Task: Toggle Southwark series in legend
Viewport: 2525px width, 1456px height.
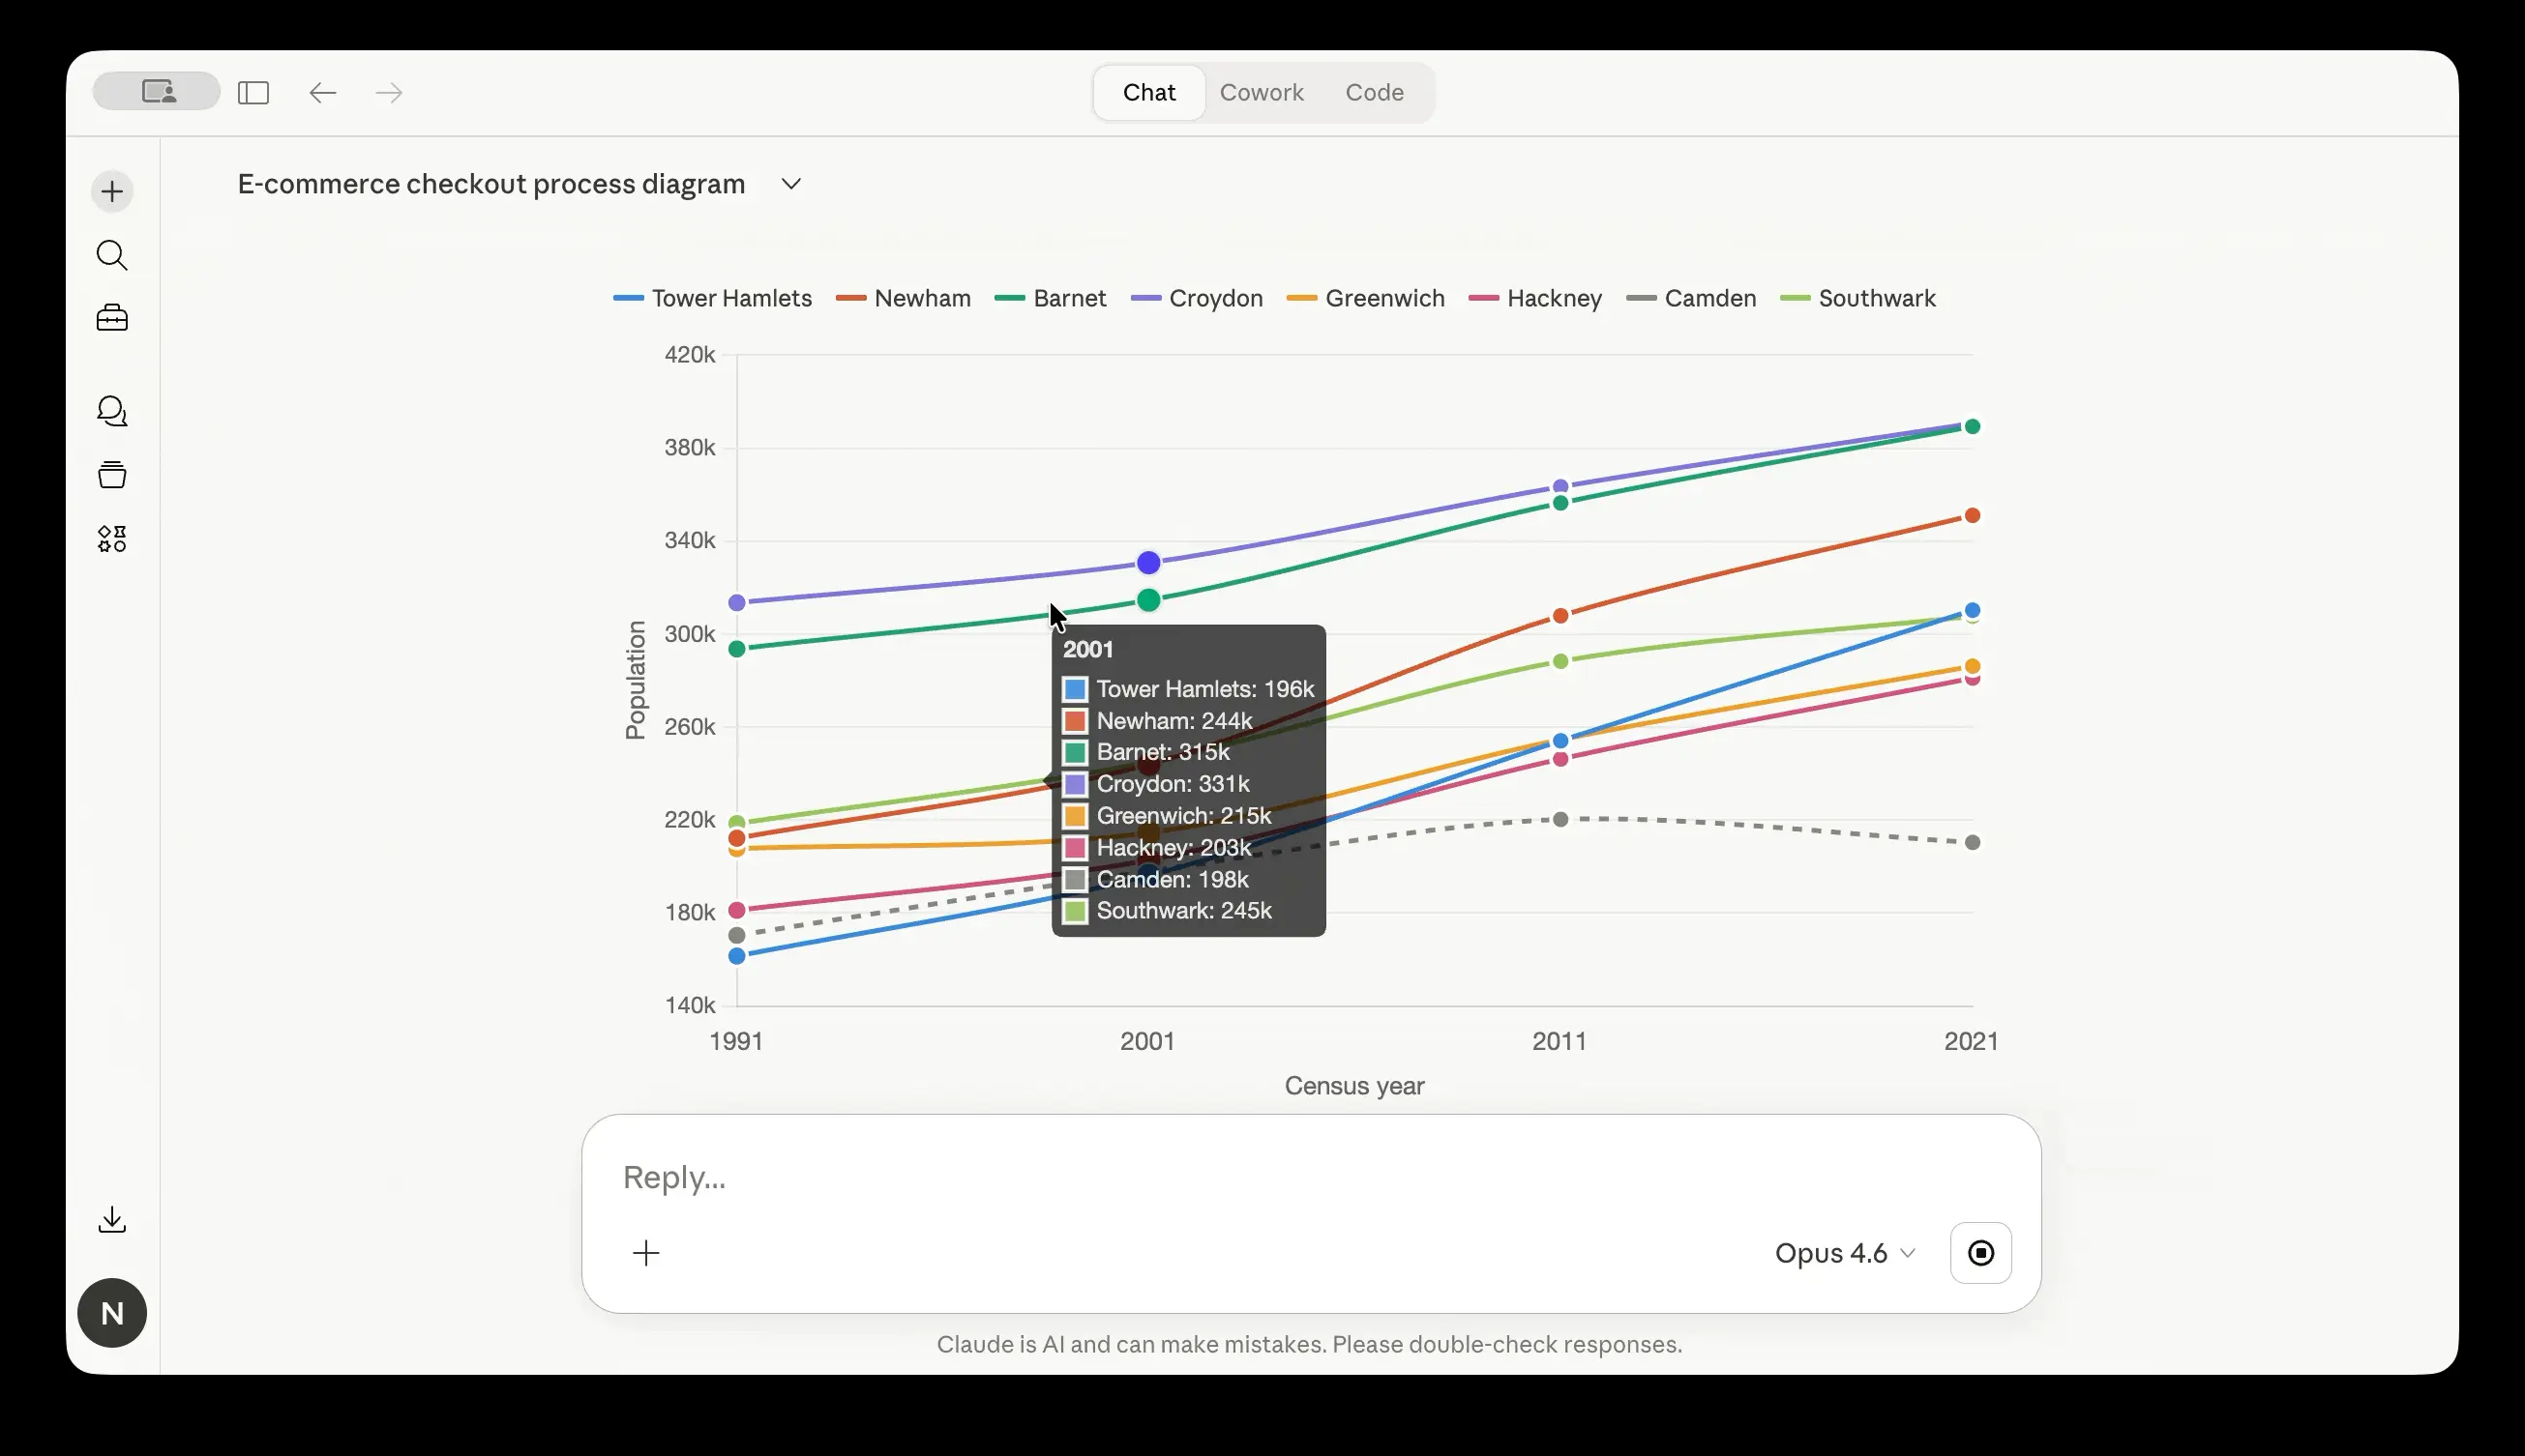Action: [1858, 298]
